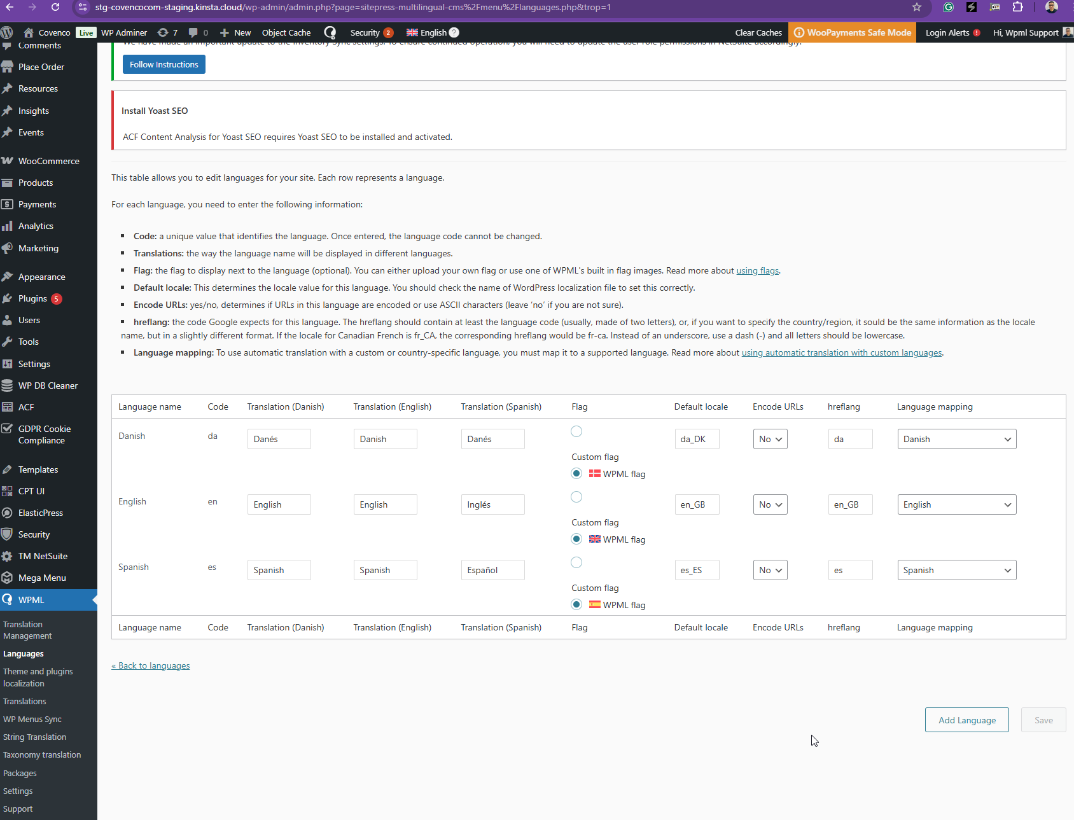Image resolution: width=1074 pixels, height=820 pixels.
Task: Select WPML flag radio for Danish
Action: coord(576,473)
